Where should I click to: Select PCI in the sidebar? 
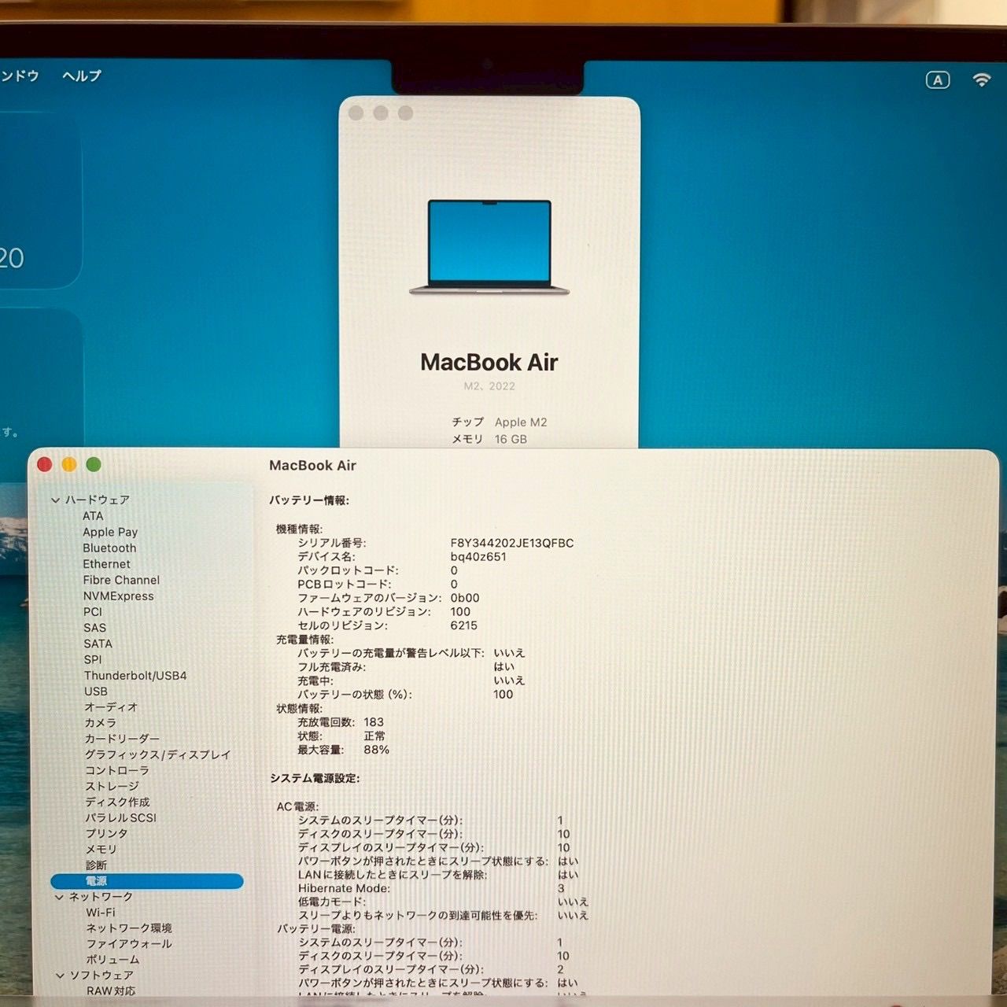[93, 612]
